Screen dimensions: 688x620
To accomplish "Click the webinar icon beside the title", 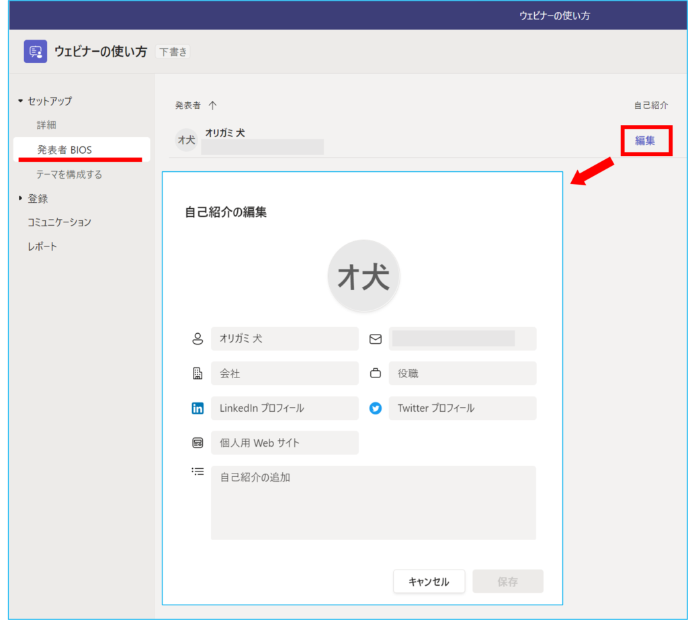I will pyautogui.click(x=35, y=52).
